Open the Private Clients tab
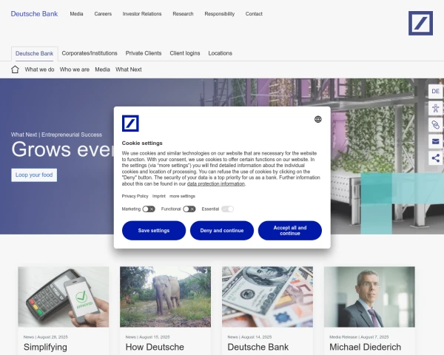 (144, 53)
